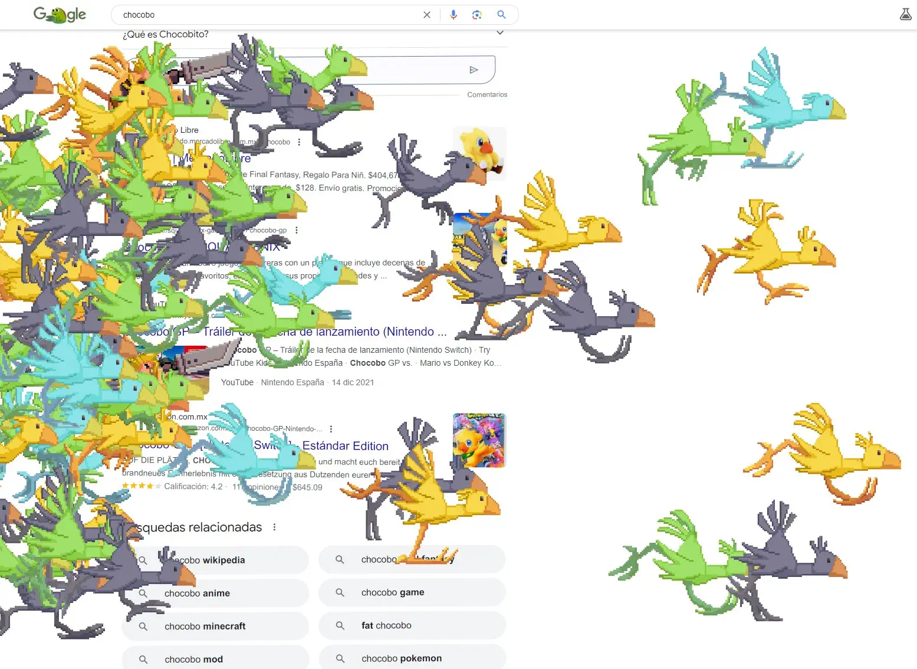Clear the search box text

(x=427, y=15)
